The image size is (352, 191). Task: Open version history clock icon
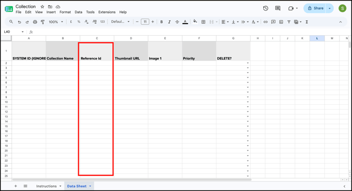pos(265,8)
